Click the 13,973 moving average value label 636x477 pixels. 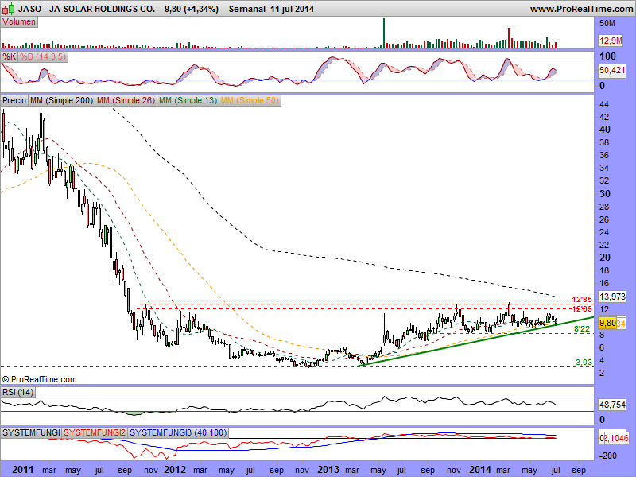pos(612,297)
